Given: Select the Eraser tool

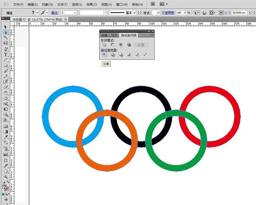Looking at the screenshot, I should pyautogui.click(x=6, y=87).
